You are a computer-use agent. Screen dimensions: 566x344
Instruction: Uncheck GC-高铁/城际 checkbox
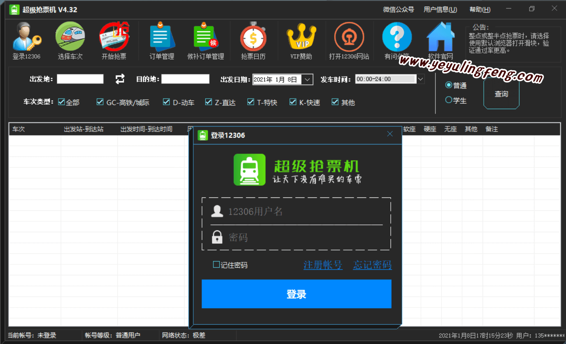pos(100,102)
